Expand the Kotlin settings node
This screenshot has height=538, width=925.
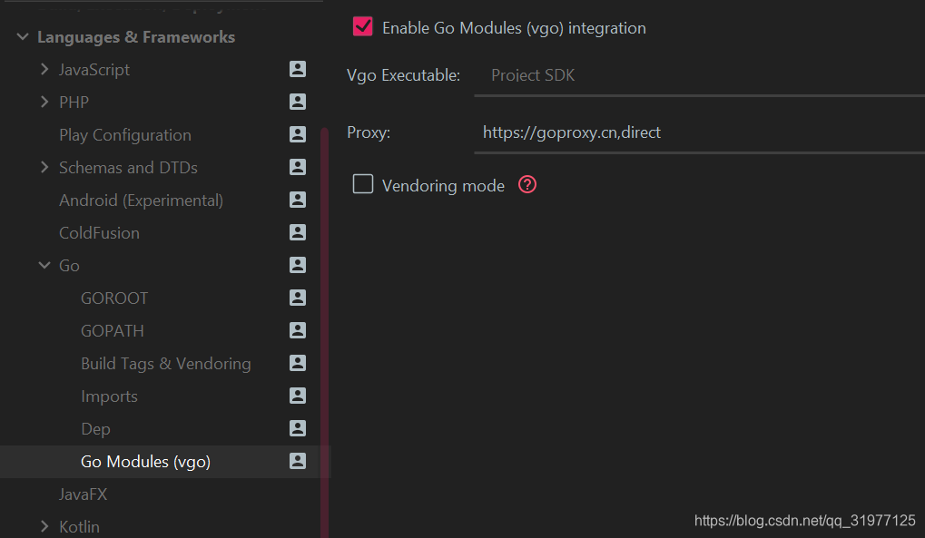pos(44,526)
